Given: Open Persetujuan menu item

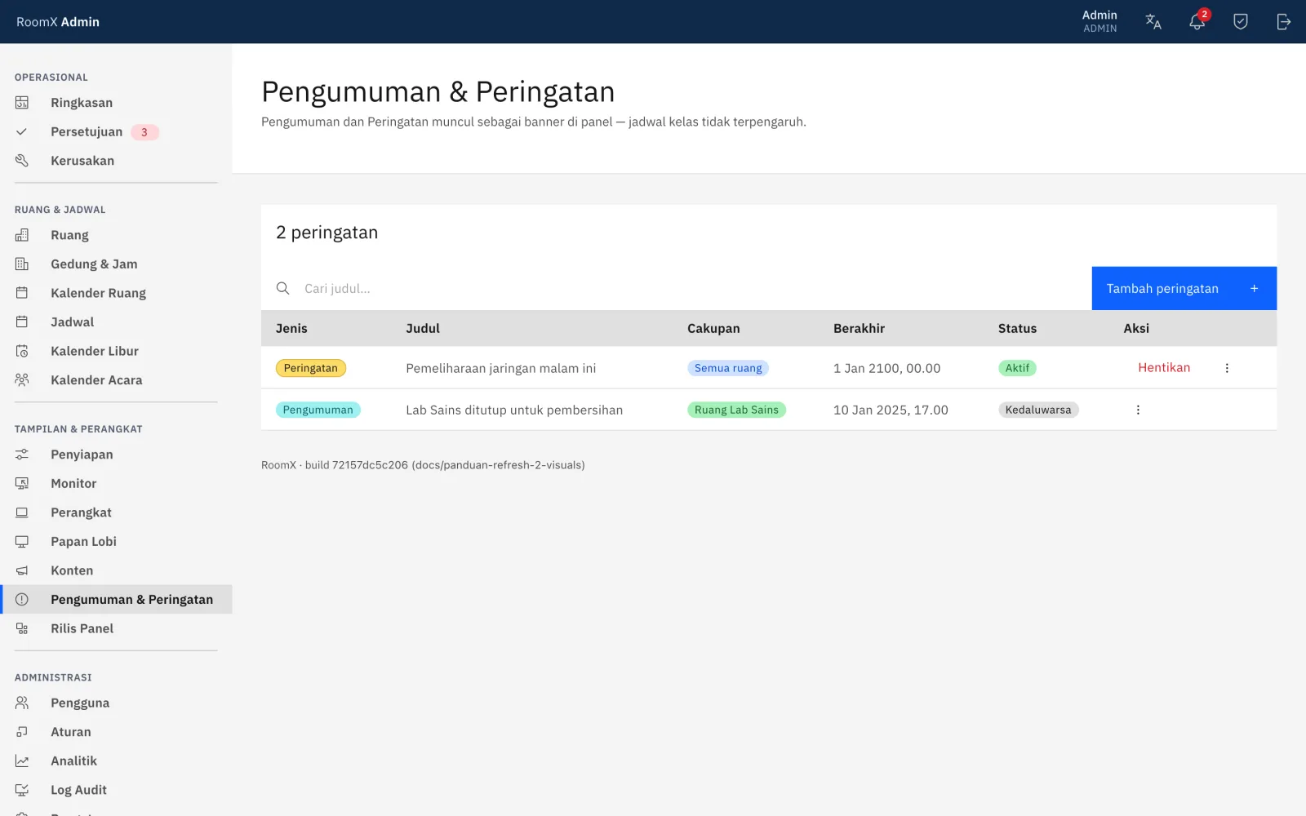Looking at the screenshot, I should click(116, 132).
